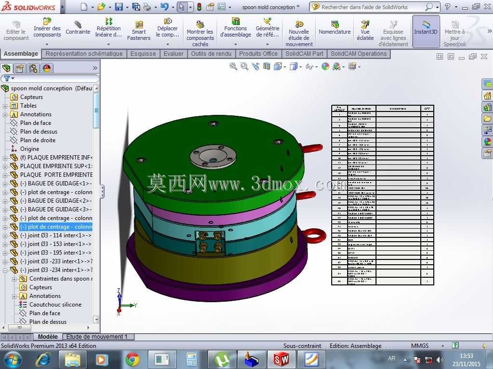This screenshot has width=493, height=369.
Task: Click SolidWorks help search field
Action: tap(371, 7)
